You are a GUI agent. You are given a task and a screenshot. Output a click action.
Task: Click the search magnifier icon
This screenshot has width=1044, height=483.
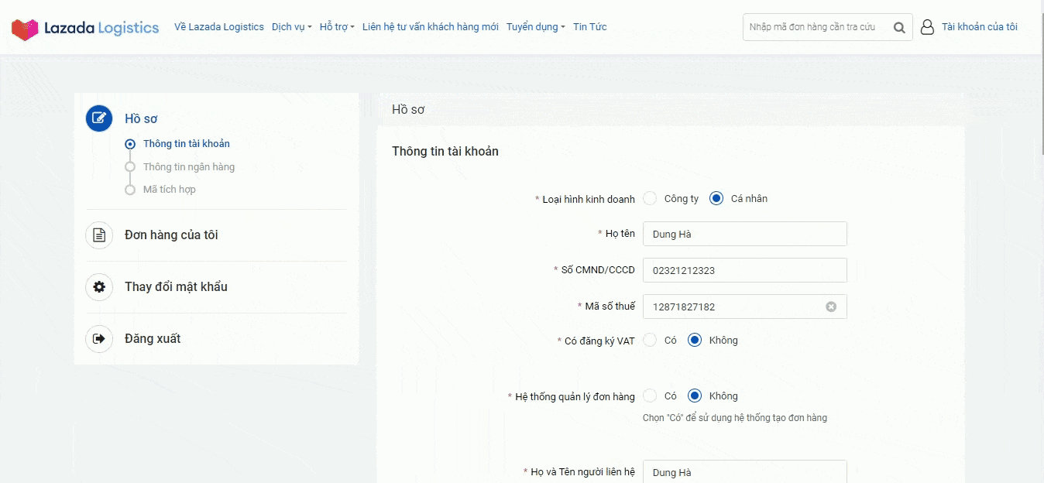899,27
